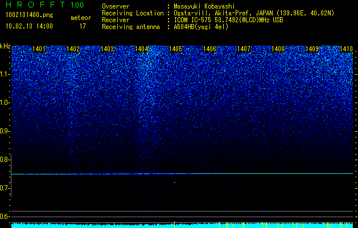The image size is (358, 228).
Task: Click the 1405 time marker
Action: pyautogui.click(x=175, y=48)
